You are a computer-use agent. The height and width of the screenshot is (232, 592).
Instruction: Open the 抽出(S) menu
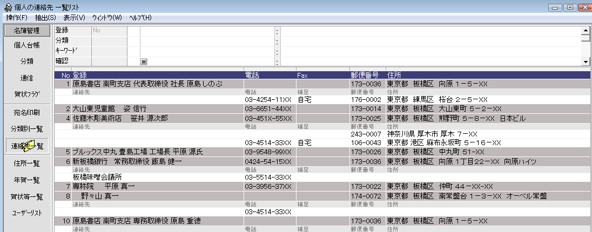click(45, 18)
